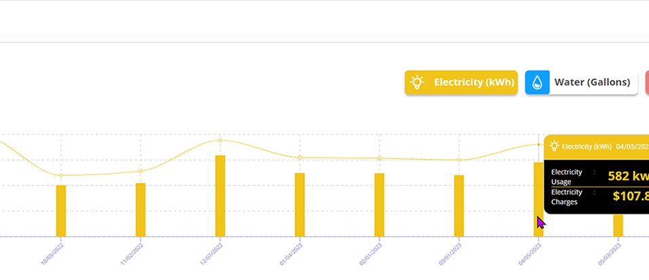Screen dimensions: 649x280
Task: Select the electricity bar for 03/01/2023
Action: (x=459, y=206)
